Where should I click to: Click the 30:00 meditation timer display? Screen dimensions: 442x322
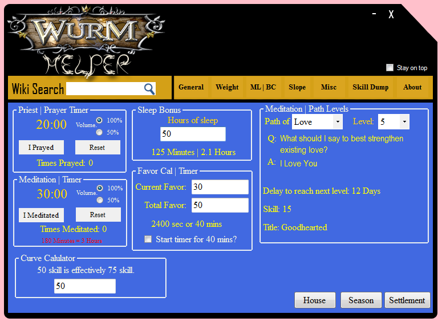(x=52, y=194)
